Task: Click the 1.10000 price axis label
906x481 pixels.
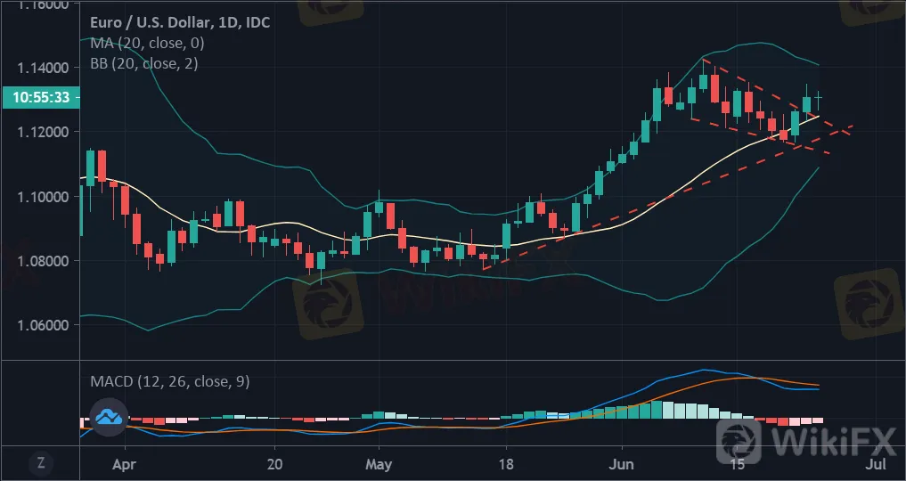Action: (43, 197)
